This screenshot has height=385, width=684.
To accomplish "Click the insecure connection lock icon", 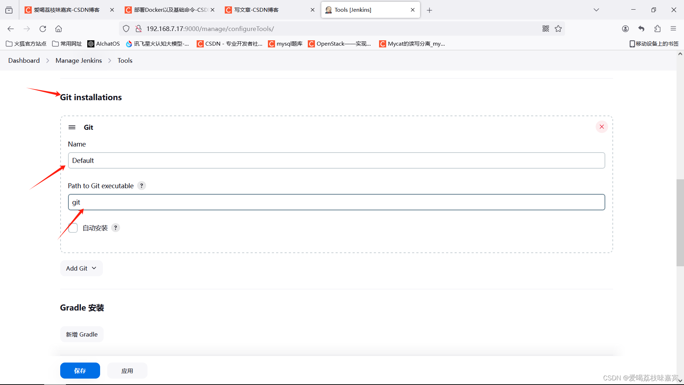I will (x=139, y=29).
